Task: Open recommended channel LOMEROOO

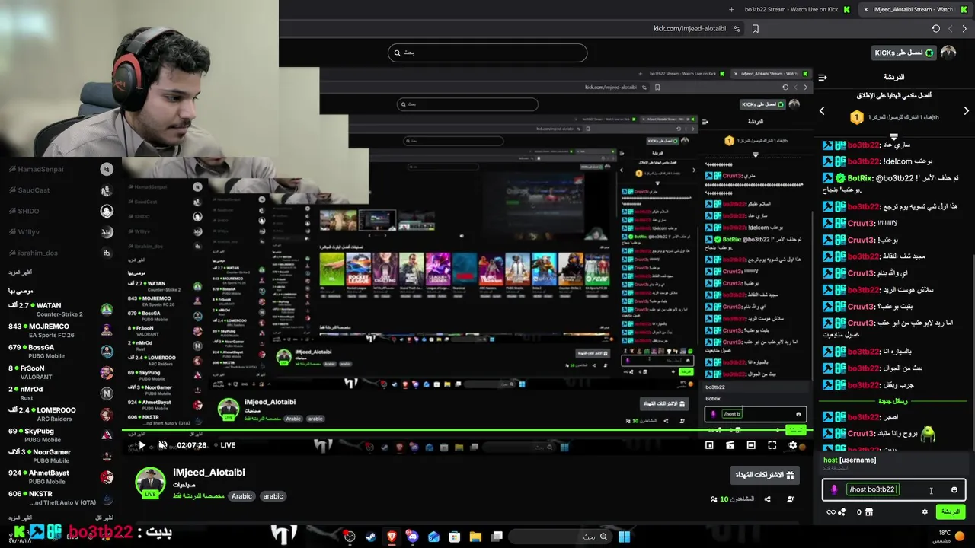Action: 61,414
